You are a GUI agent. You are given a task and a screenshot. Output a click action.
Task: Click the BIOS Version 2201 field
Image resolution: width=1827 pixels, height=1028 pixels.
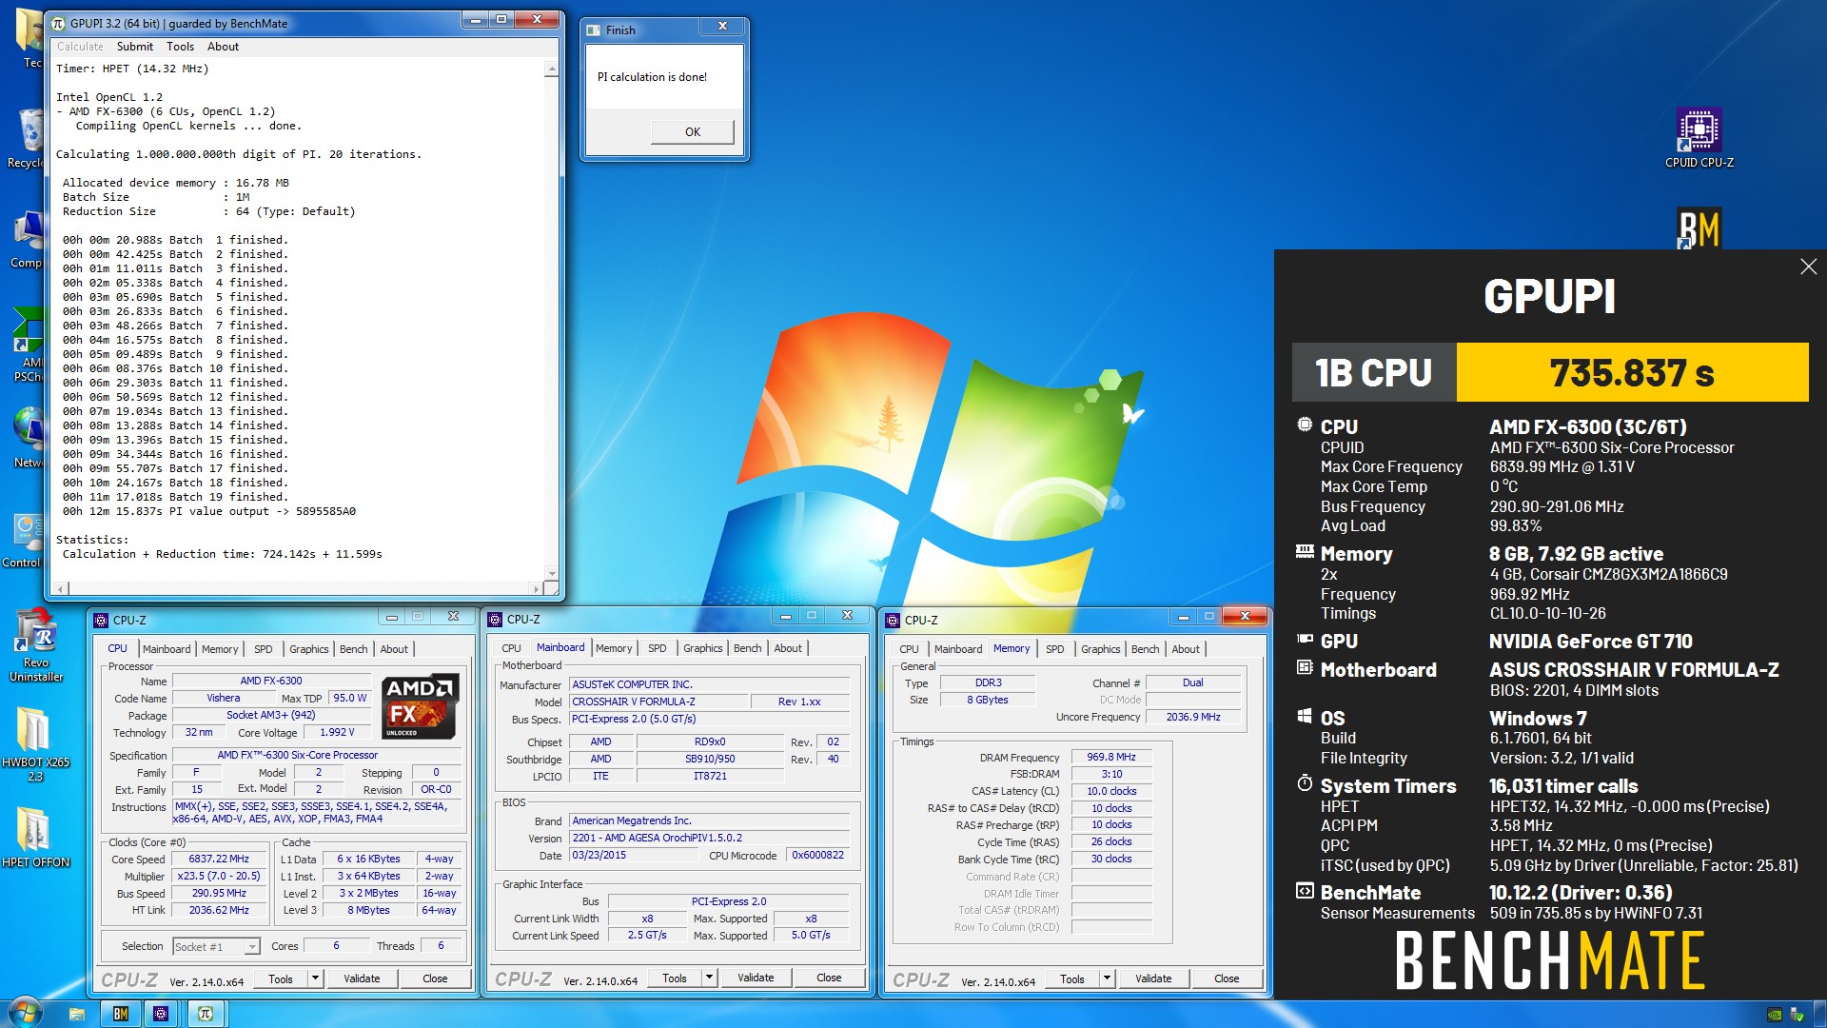(709, 838)
